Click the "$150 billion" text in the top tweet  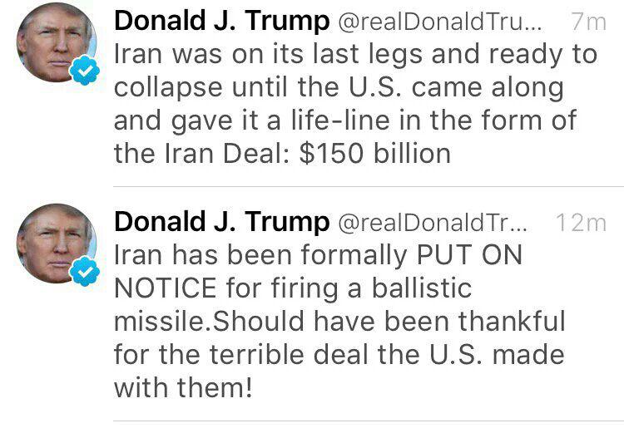[374, 154]
